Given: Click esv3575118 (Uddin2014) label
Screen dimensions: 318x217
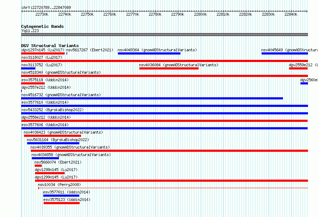Looking at the screenshot, I should click(45, 80).
